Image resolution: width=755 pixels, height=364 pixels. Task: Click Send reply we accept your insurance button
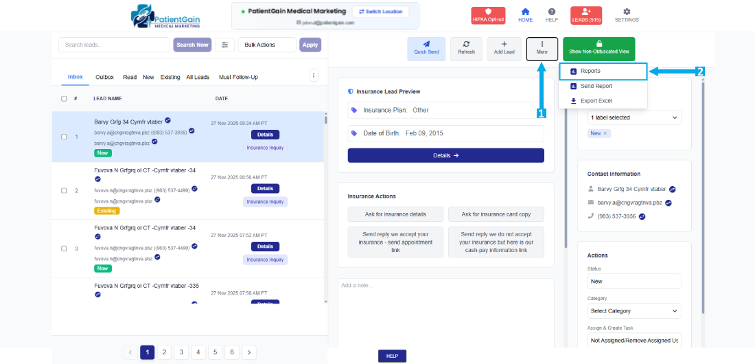pos(395,242)
